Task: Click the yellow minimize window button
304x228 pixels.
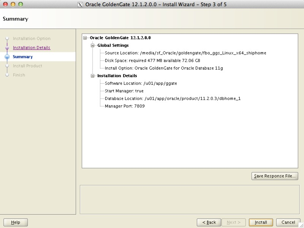Action: [x=13, y=4]
